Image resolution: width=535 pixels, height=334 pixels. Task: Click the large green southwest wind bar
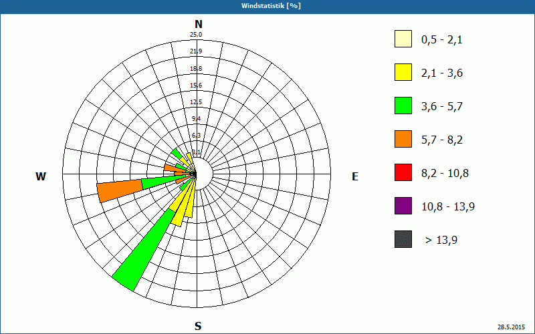(144, 251)
